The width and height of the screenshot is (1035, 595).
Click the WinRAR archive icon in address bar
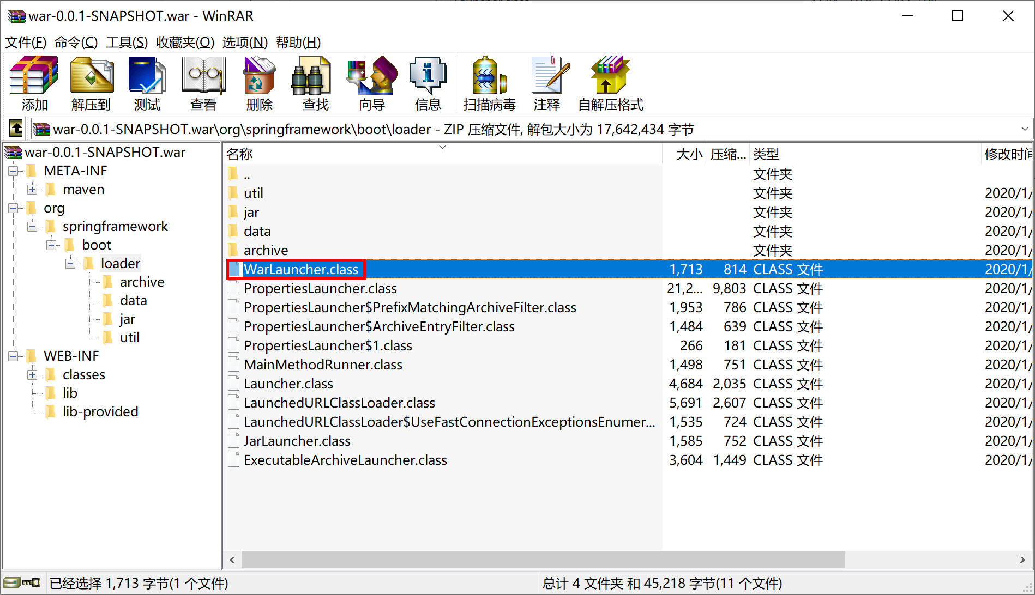coord(41,129)
